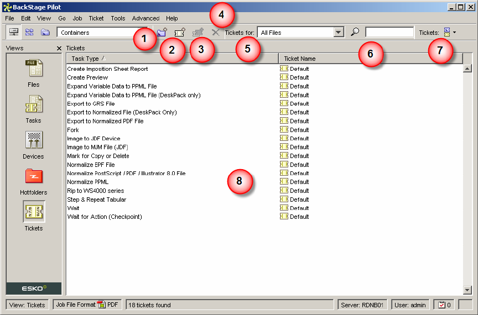
Task: Open the View menu
Action: point(44,18)
